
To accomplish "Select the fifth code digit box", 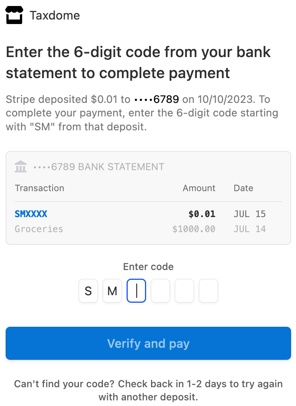I will [x=184, y=291].
